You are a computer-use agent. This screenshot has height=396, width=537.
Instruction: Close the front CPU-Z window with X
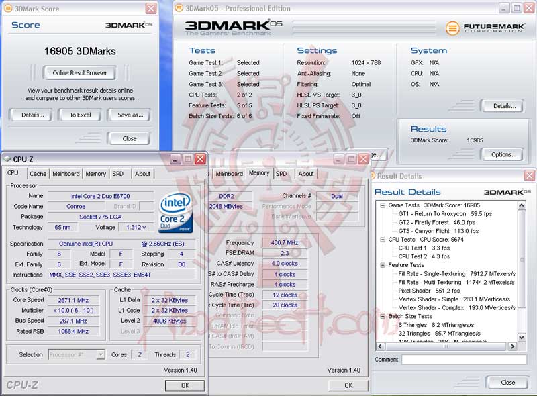tap(200, 159)
